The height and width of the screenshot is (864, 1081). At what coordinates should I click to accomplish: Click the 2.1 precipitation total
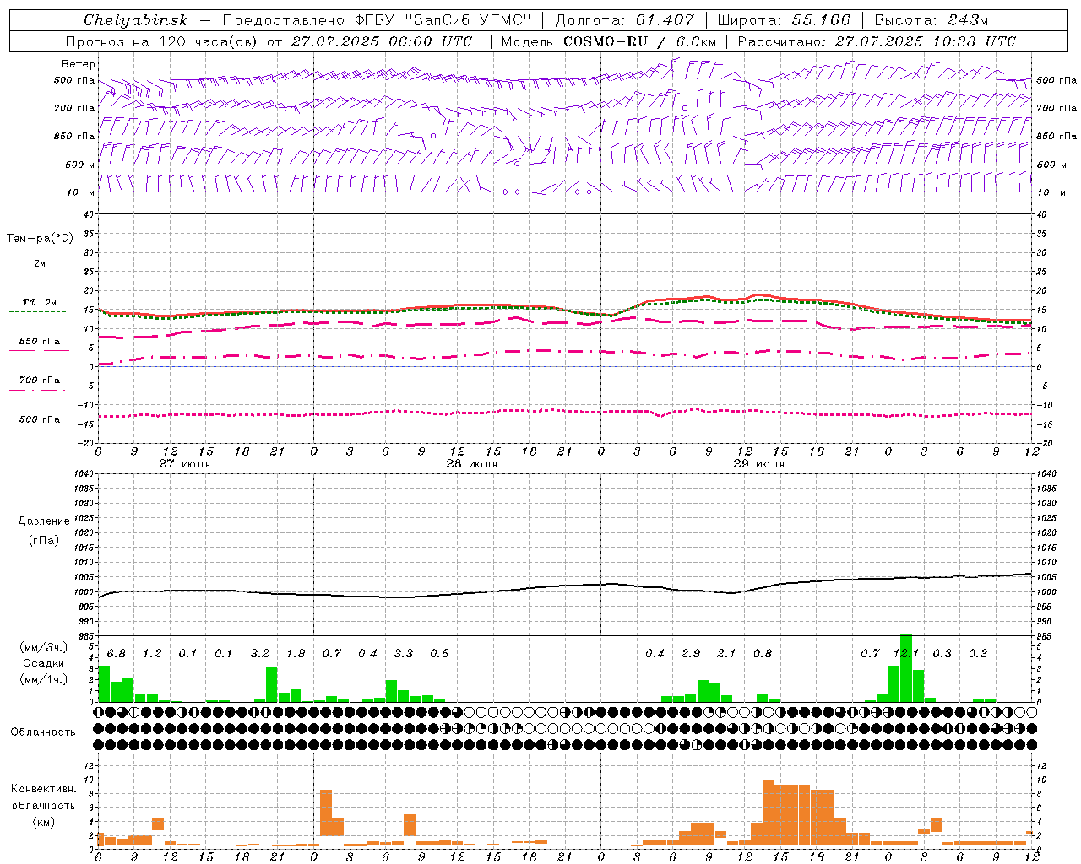(x=726, y=654)
